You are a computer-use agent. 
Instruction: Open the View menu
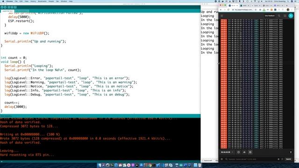point(27,1)
